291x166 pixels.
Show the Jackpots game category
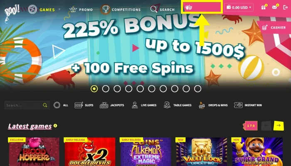(x=112, y=105)
